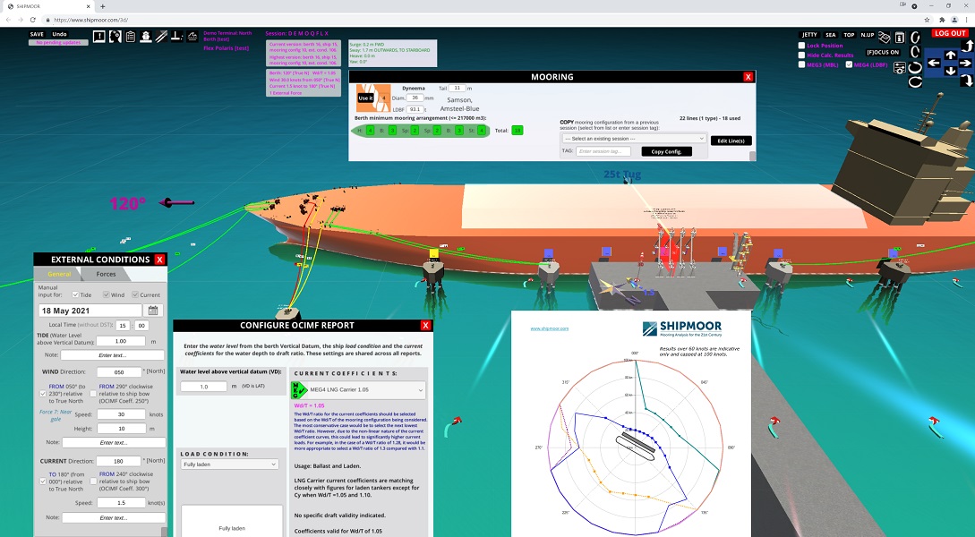The width and height of the screenshot is (975, 537).
Task: Check current FROM 240° relative to bow
Action: (93, 482)
